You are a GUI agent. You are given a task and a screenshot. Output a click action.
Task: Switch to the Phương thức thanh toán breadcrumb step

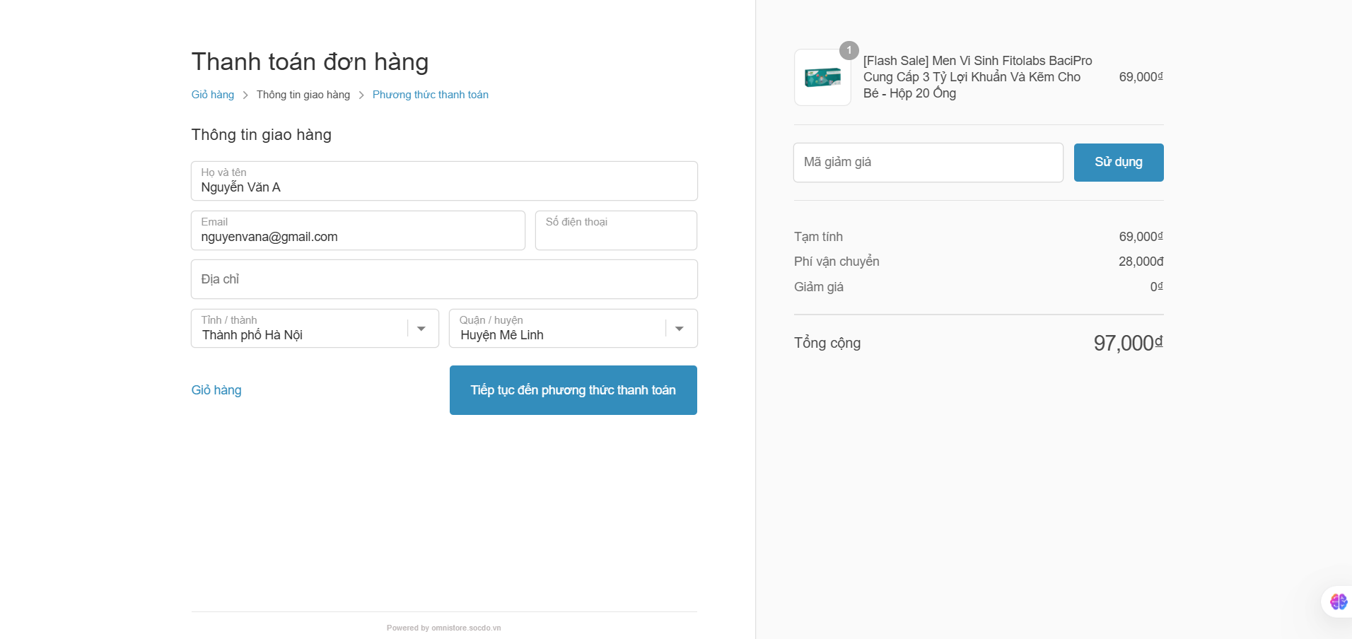click(430, 95)
